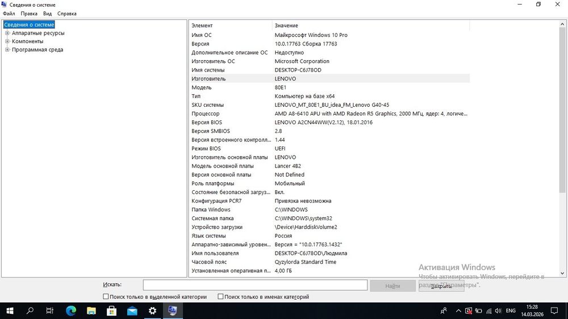Select the SKU системы row

click(x=329, y=104)
